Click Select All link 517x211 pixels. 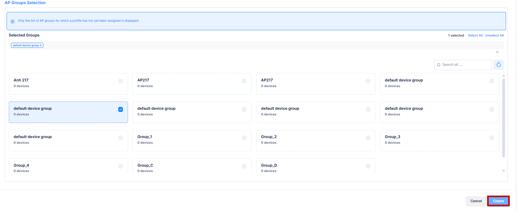click(475, 36)
